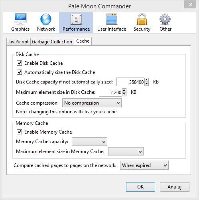The height and width of the screenshot is (200, 199).
Task: Increase Disk Cache capacity with up arrow
Action: 146,80
